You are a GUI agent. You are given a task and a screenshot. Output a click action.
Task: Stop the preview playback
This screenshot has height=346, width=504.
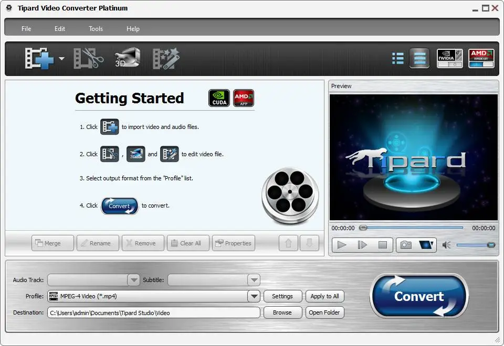coord(383,245)
